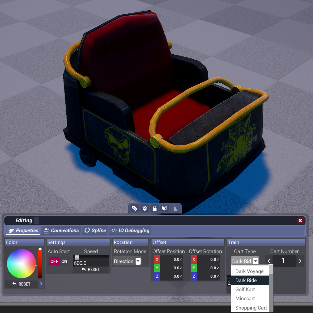Open the Connections tab
Image resolution: width=313 pixels, height=313 pixels.
click(61, 230)
